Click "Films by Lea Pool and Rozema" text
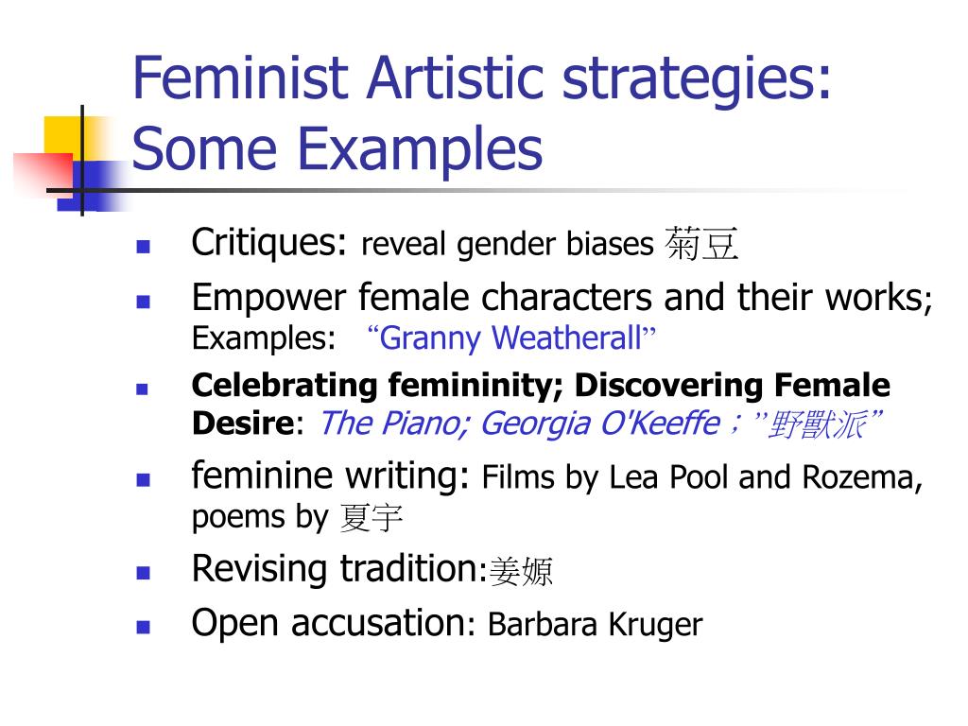968x726 pixels. click(x=699, y=477)
